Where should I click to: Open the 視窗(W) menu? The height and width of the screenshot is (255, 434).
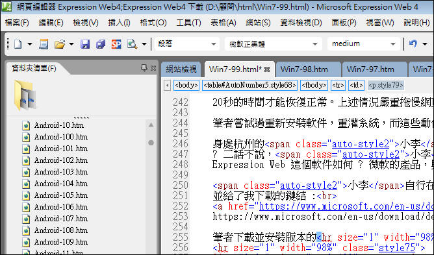(x=379, y=23)
